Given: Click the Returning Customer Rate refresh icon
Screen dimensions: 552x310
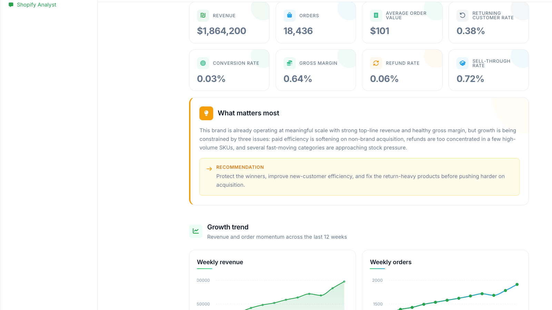Looking at the screenshot, I should pyautogui.click(x=463, y=15).
